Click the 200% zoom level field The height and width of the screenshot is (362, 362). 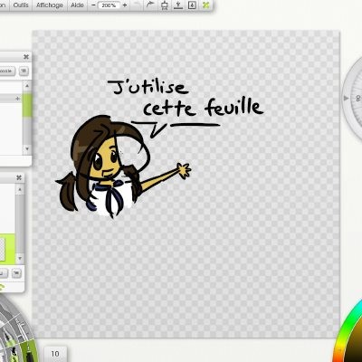[x=109, y=5]
